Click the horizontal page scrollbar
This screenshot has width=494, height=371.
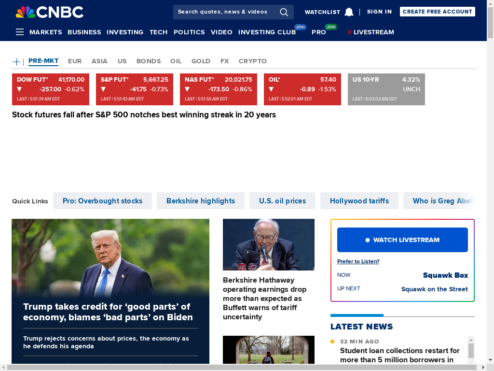click(x=243, y=368)
